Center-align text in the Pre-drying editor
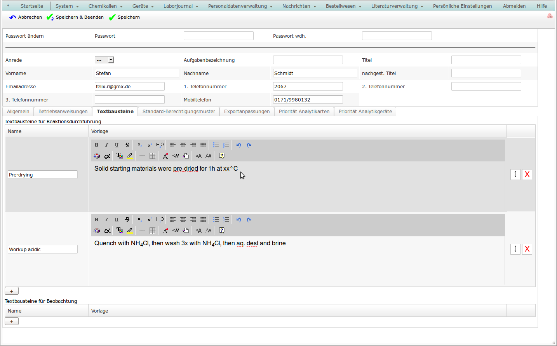557x346 pixels. point(183,145)
